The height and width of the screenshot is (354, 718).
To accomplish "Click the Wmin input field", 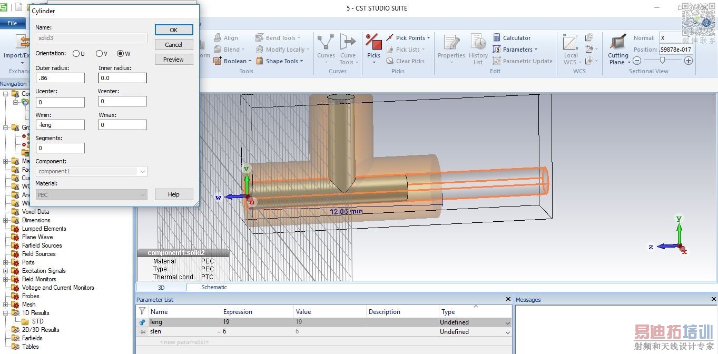I will (x=60, y=125).
